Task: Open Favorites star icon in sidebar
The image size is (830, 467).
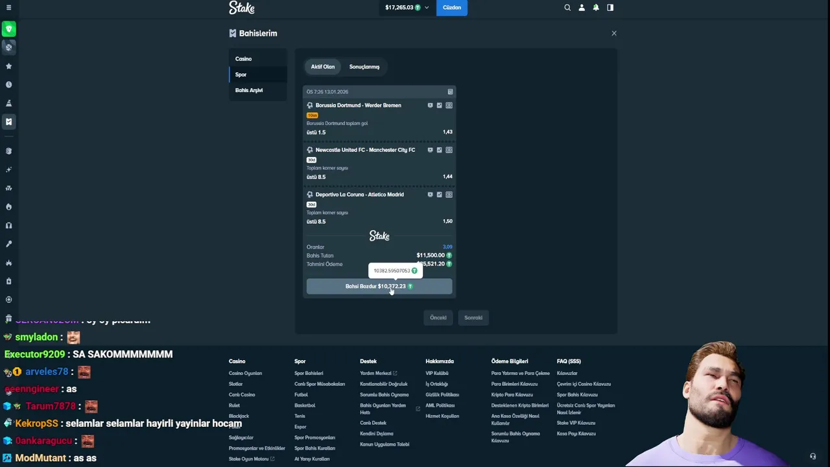Action: [x=8, y=66]
